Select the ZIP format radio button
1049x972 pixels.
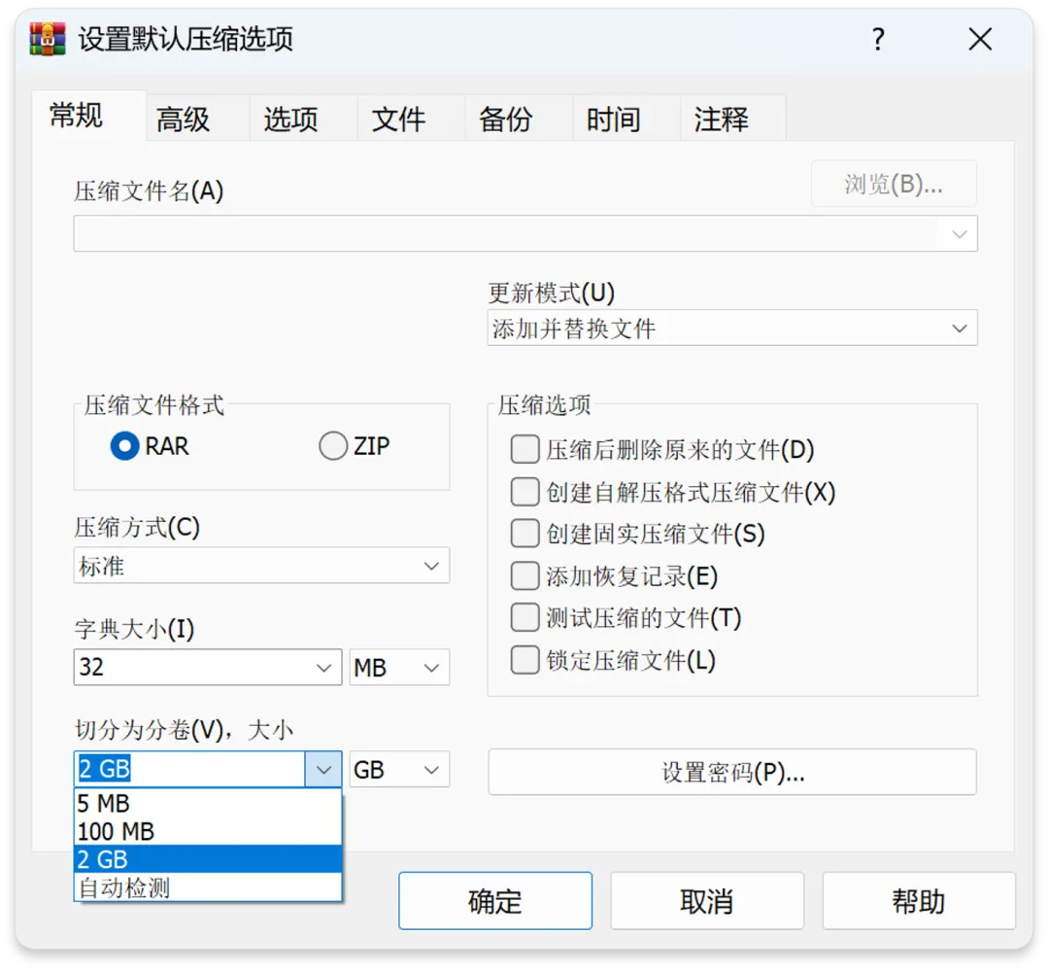333,446
